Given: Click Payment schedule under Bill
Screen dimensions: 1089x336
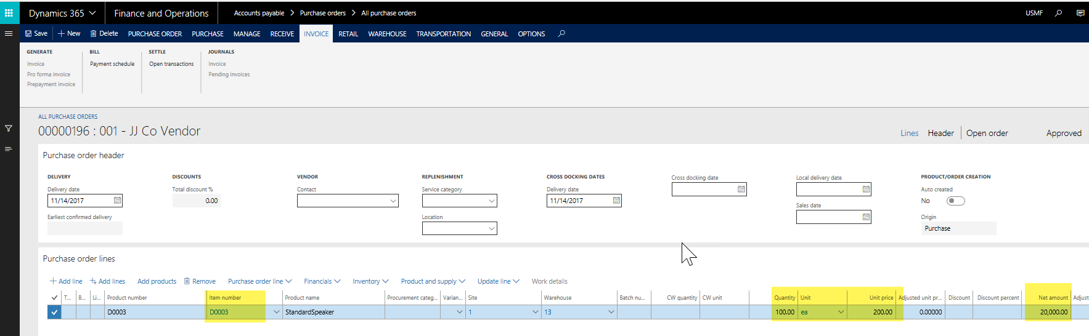Looking at the screenshot, I should tap(112, 64).
